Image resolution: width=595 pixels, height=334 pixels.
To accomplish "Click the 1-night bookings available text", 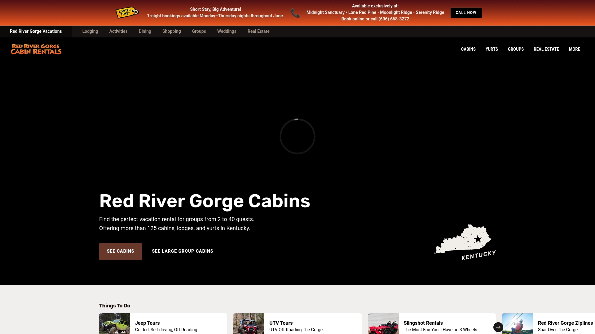I will click(215, 16).
